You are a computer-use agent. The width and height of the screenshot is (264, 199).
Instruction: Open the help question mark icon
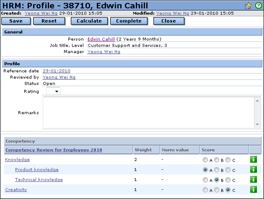[258, 5]
